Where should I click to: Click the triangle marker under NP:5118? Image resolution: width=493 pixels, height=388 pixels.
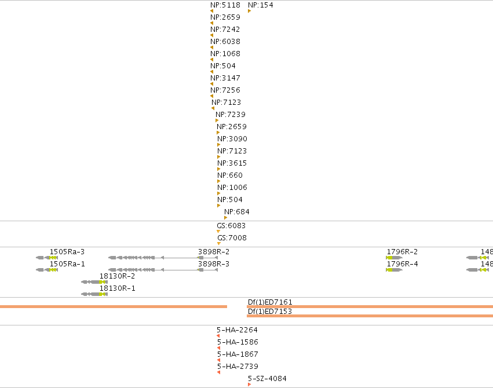(211, 11)
